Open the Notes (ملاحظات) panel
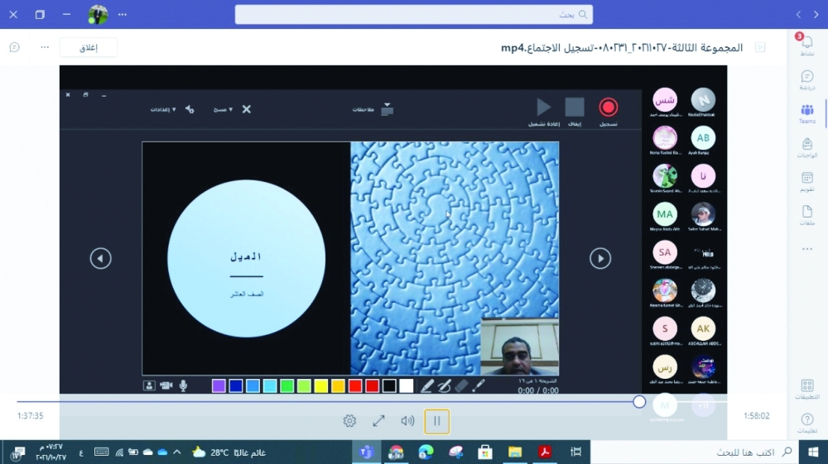Image resolution: width=828 pixels, height=464 pixels. (373, 109)
